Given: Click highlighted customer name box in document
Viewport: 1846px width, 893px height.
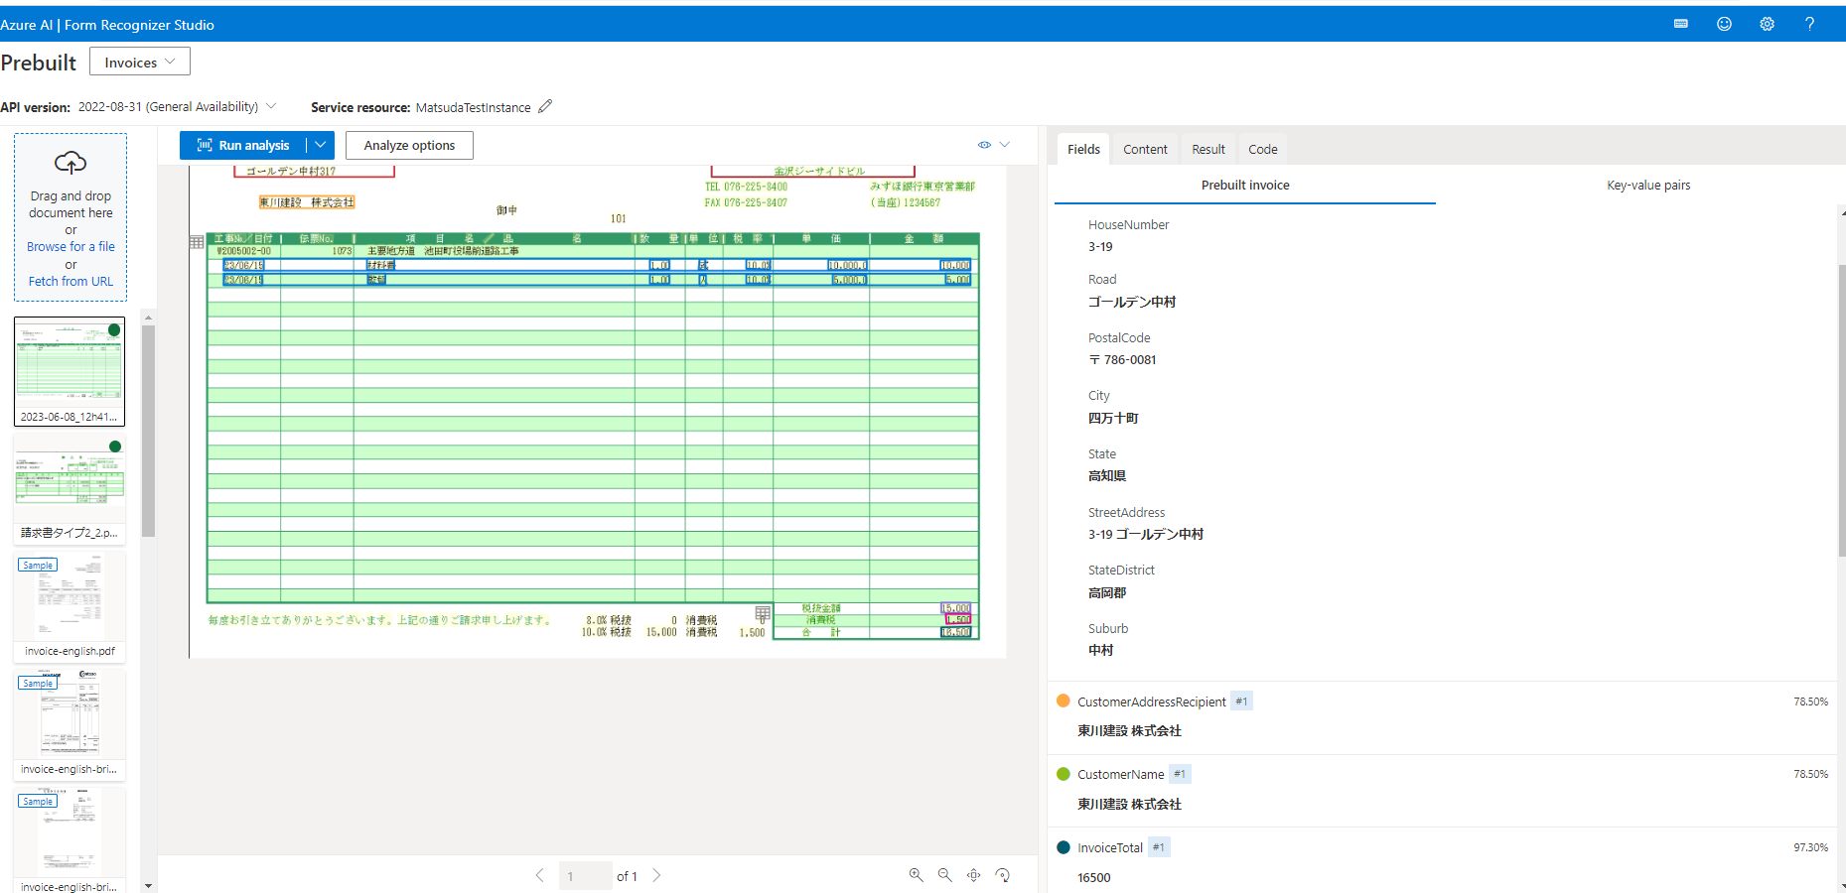Looking at the screenshot, I should tap(307, 202).
